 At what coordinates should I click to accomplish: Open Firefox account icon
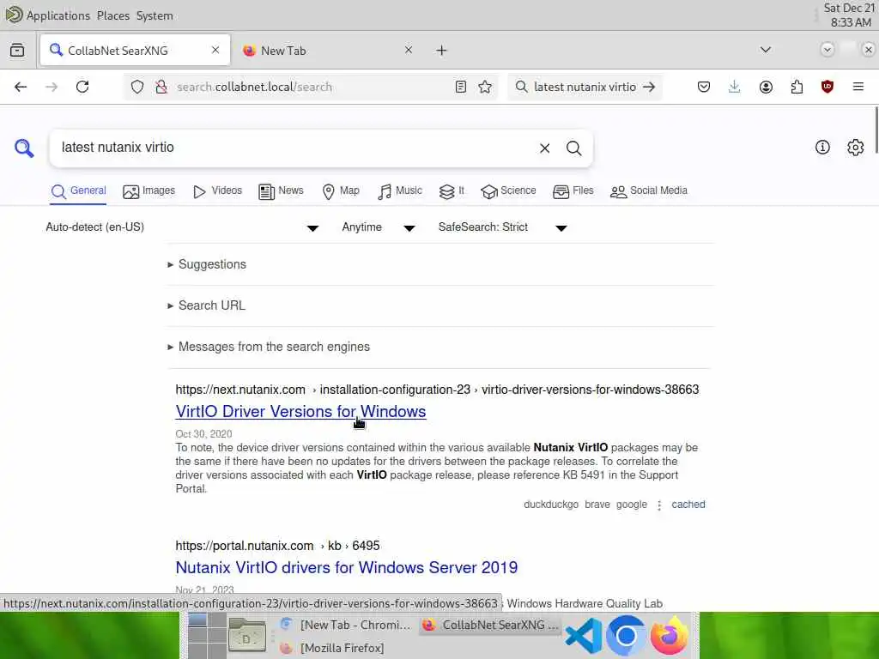tap(766, 87)
